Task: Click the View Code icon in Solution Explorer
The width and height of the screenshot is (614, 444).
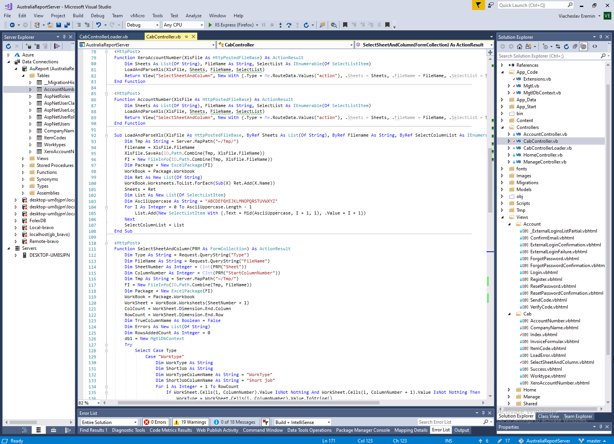Action: point(595,46)
